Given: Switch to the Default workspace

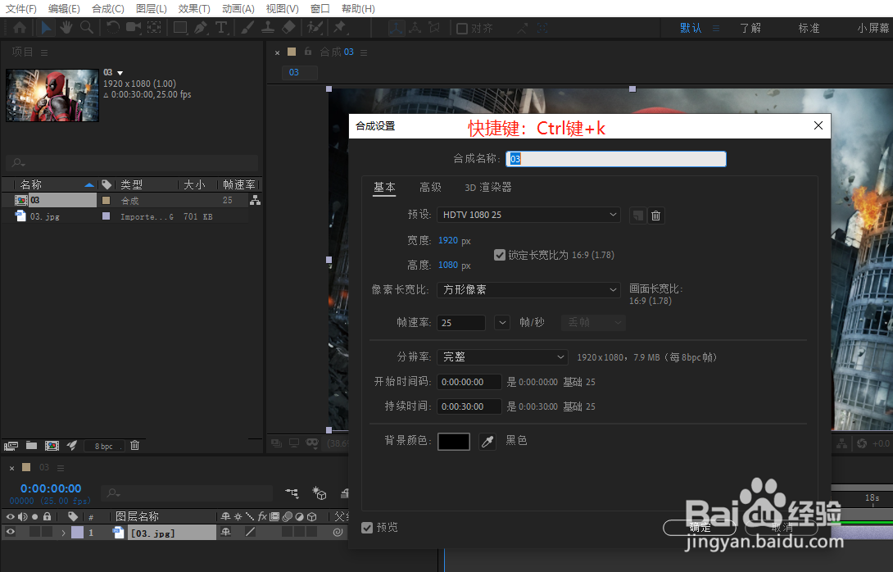Looking at the screenshot, I should coord(691,28).
